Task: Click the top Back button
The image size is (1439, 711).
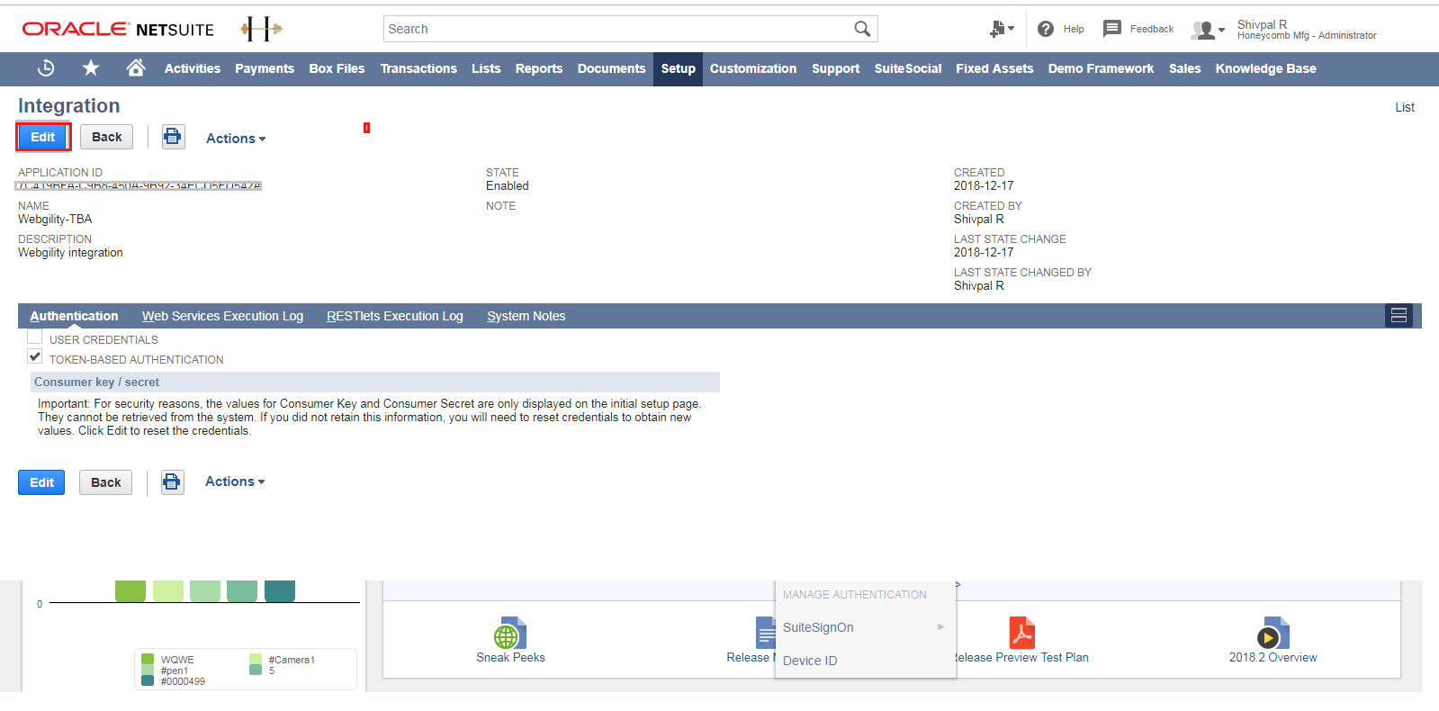Action: click(107, 137)
